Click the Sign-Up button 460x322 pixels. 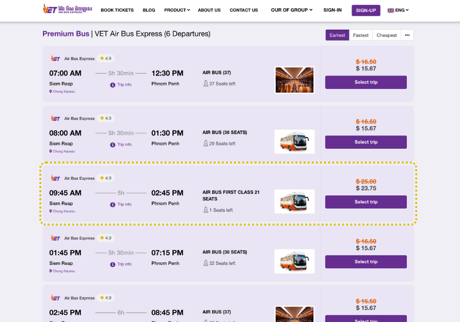click(x=366, y=10)
